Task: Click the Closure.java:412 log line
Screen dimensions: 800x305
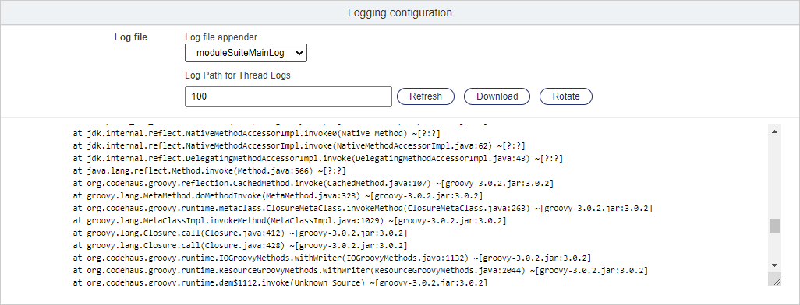Action: coord(240,233)
